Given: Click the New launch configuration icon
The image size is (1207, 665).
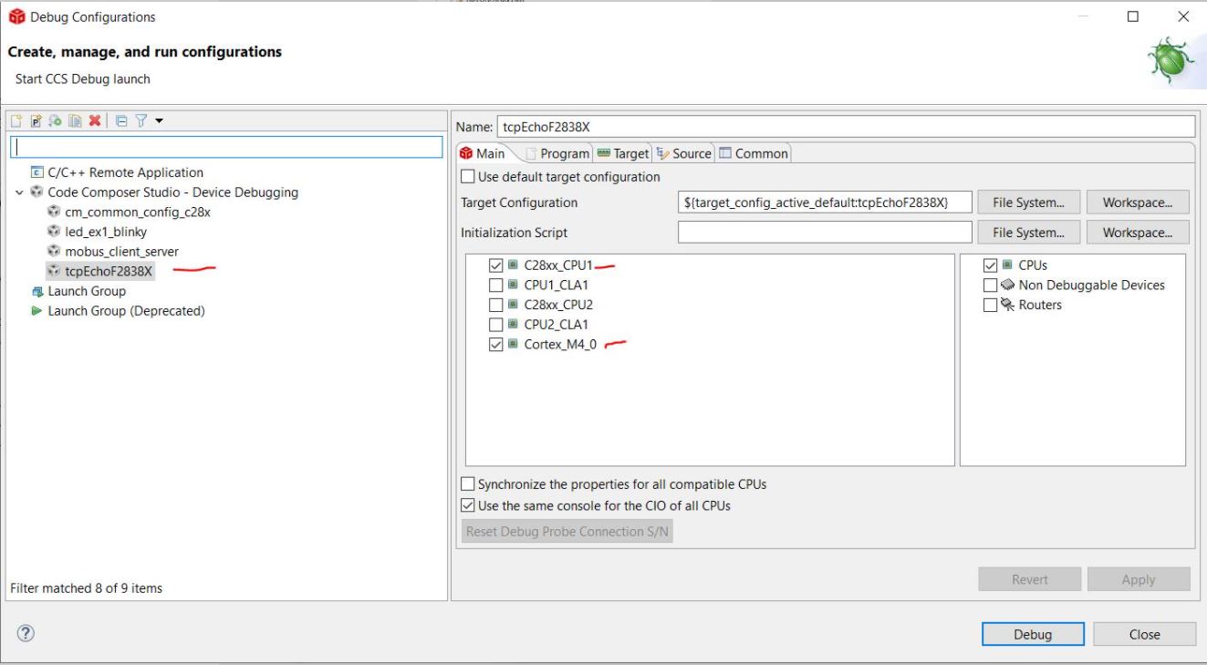Looking at the screenshot, I should click(x=17, y=121).
